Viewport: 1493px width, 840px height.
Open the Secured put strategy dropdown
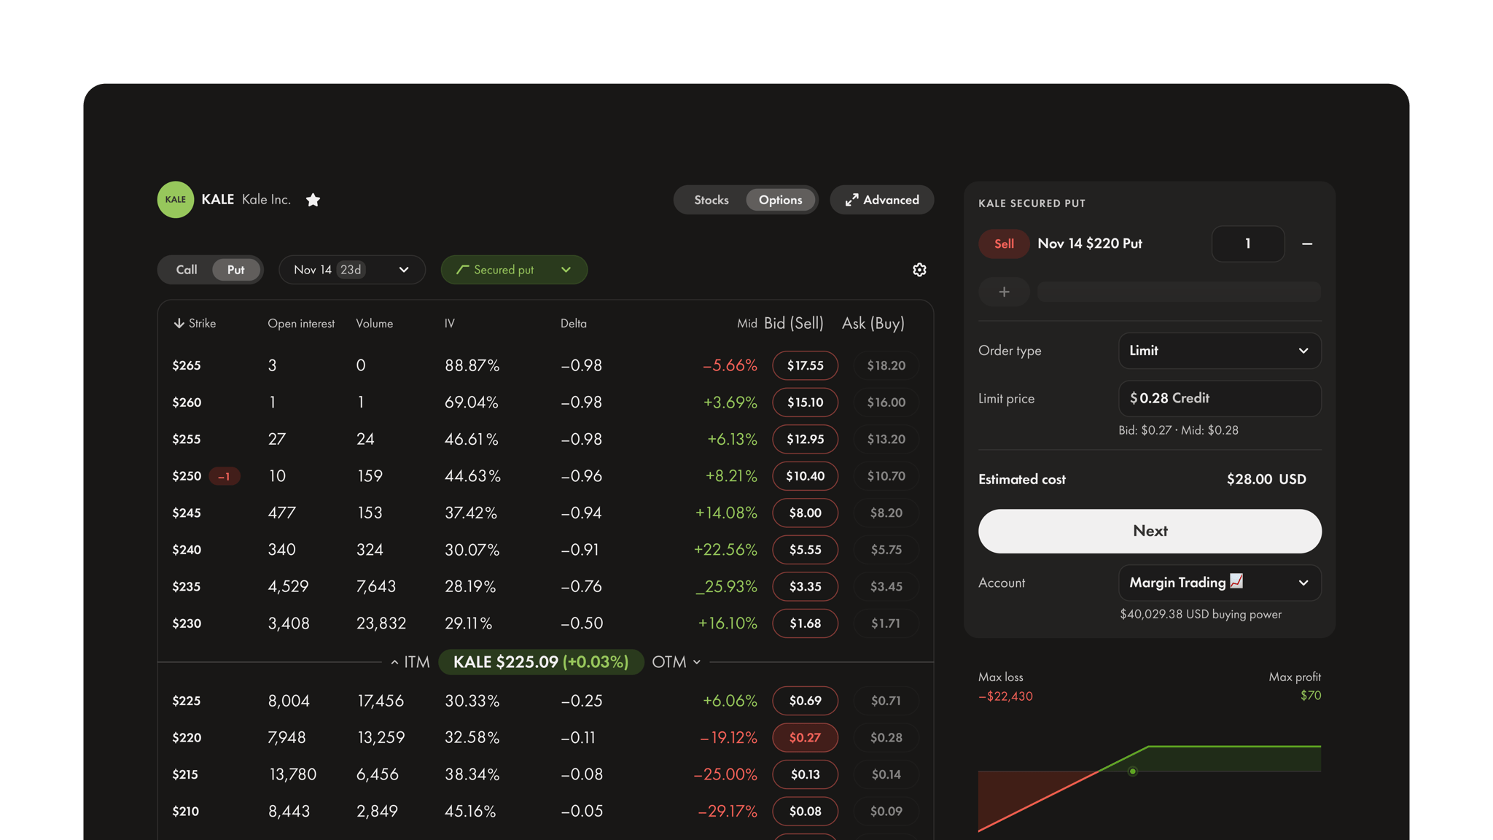coord(514,270)
